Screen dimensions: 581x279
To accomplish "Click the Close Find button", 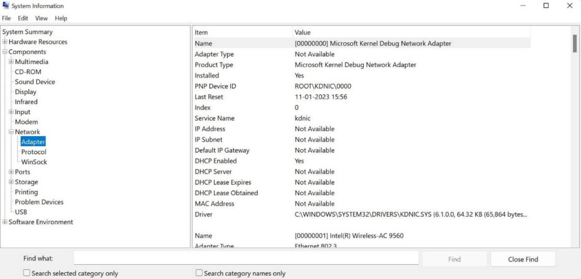I will pos(523,259).
